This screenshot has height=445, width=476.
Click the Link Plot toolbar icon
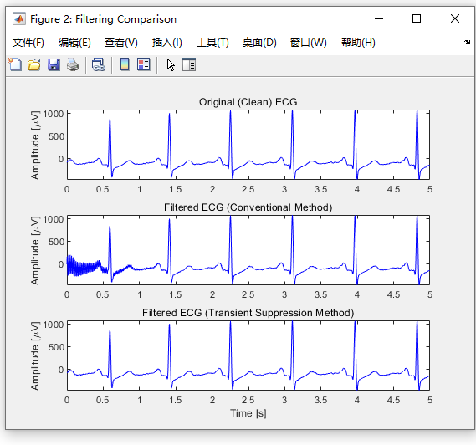pyautogui.click(x=99, y=64)
